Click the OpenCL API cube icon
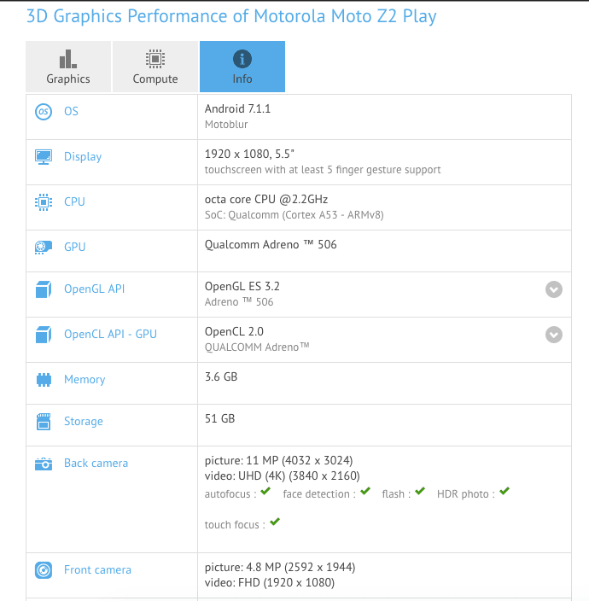This screenshot has height=601, width=589. (44, 335)
